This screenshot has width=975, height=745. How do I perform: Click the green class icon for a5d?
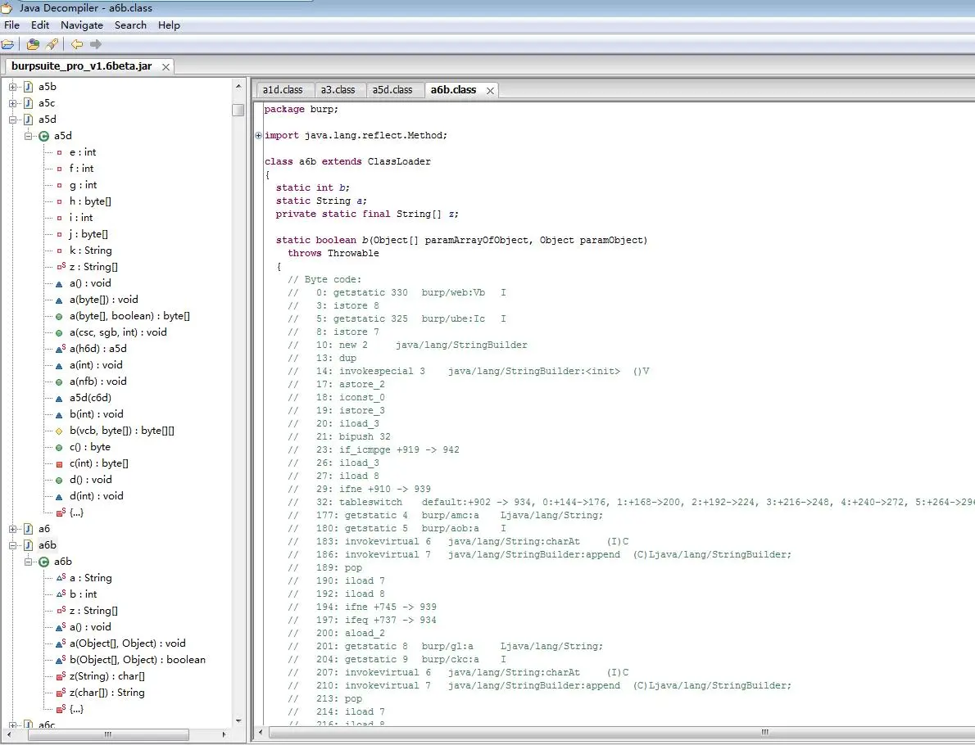pyautogui.click(x=44, y=136)
